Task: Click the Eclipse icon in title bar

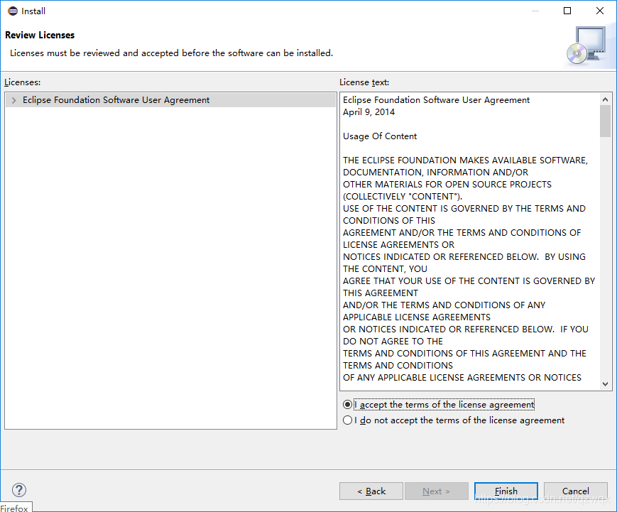Action: pyautogui.click(x=13, y=11)
